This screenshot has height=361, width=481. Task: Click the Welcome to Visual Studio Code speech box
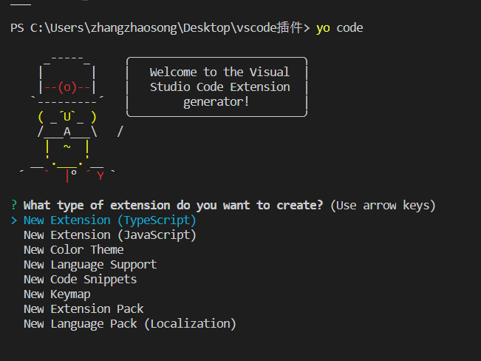219,87
